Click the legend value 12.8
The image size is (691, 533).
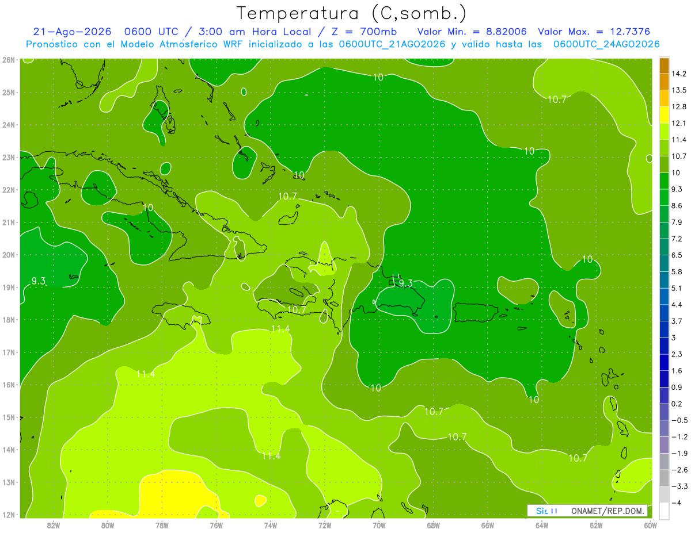[x=679, y=107]
